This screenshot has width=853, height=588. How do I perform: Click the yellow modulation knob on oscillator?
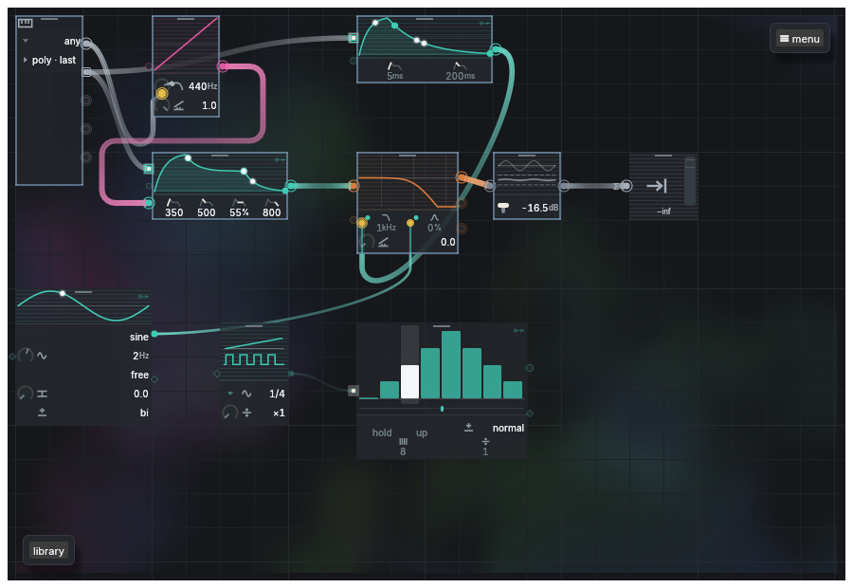coord(161,94)
